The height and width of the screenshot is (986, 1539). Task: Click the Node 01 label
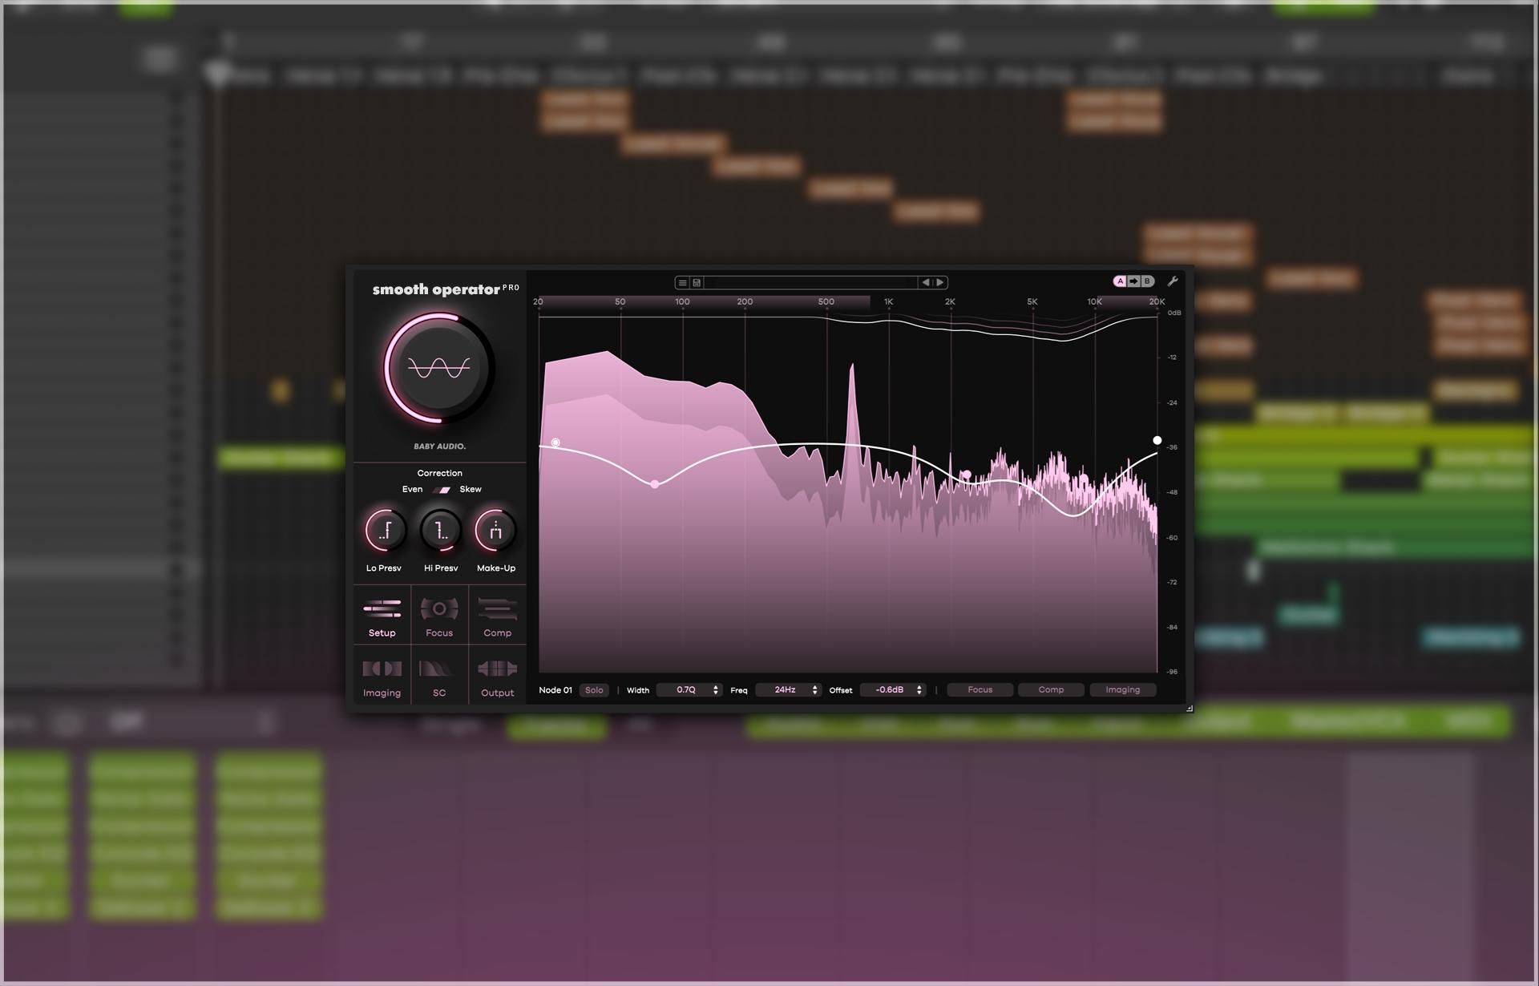coord(555,690)
